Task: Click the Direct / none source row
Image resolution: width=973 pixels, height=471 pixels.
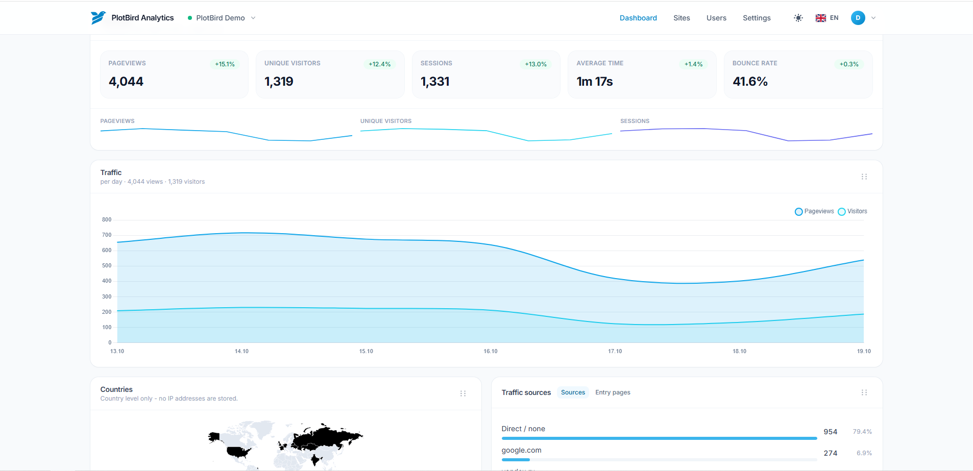Action: coord(687,432)
